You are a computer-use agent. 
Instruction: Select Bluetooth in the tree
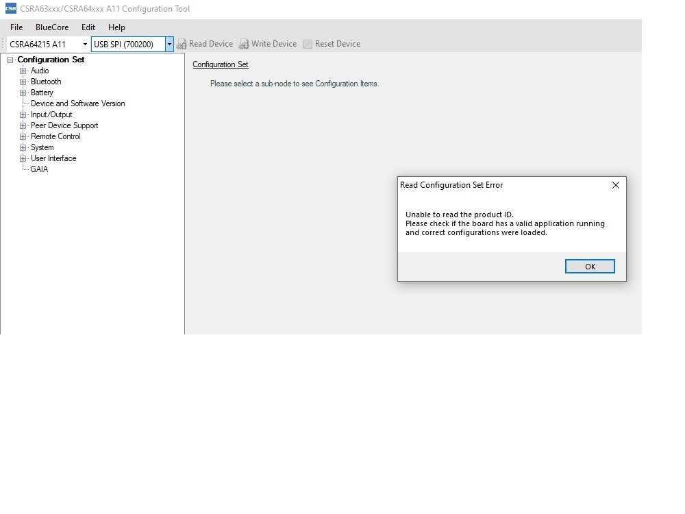[46, 82]
